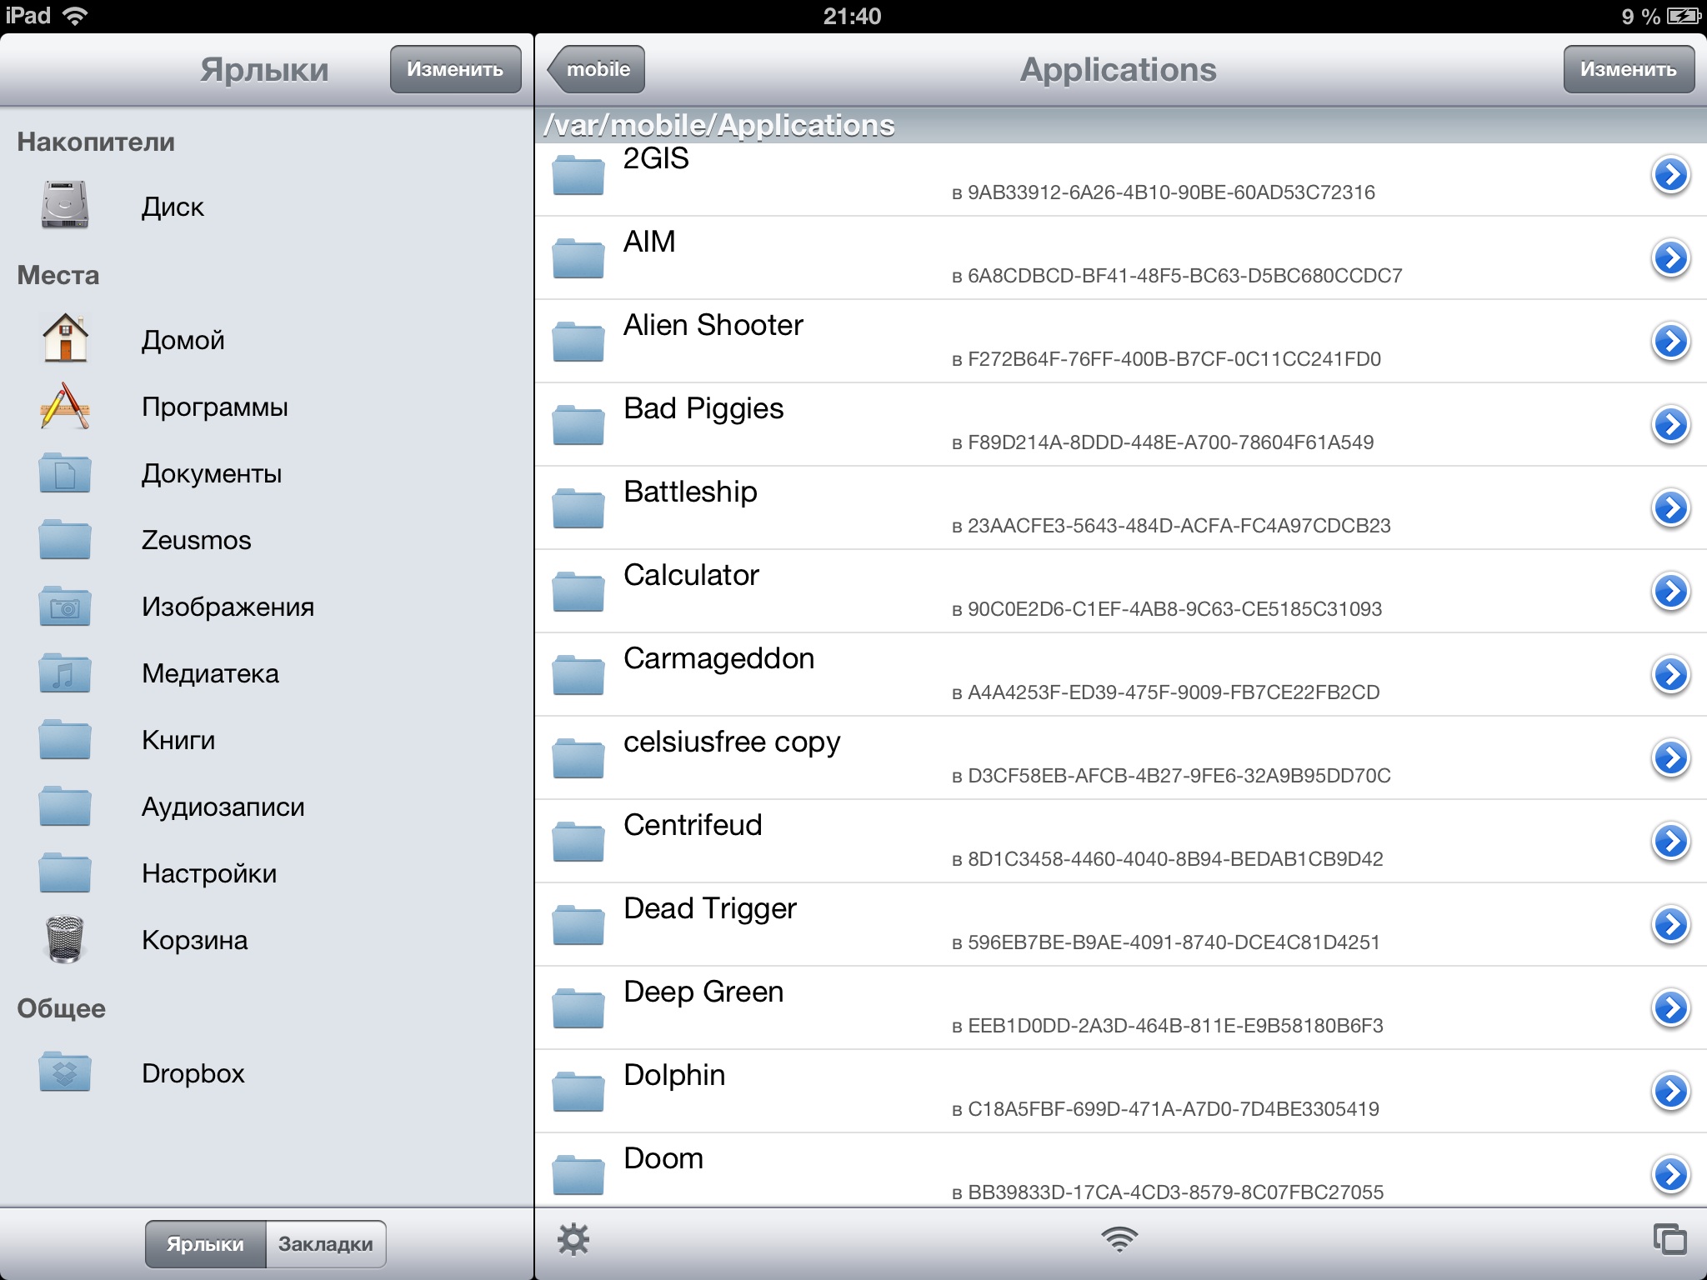Open the Calculator folder
This screenshot has height=1280, width=1707.
pyautogui.click(x=1121, y=592)
